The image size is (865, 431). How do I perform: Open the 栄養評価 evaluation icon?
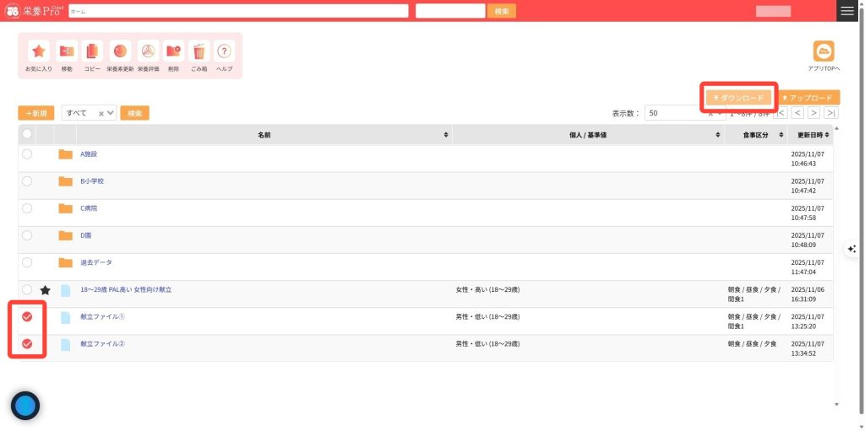pos(148,51)
